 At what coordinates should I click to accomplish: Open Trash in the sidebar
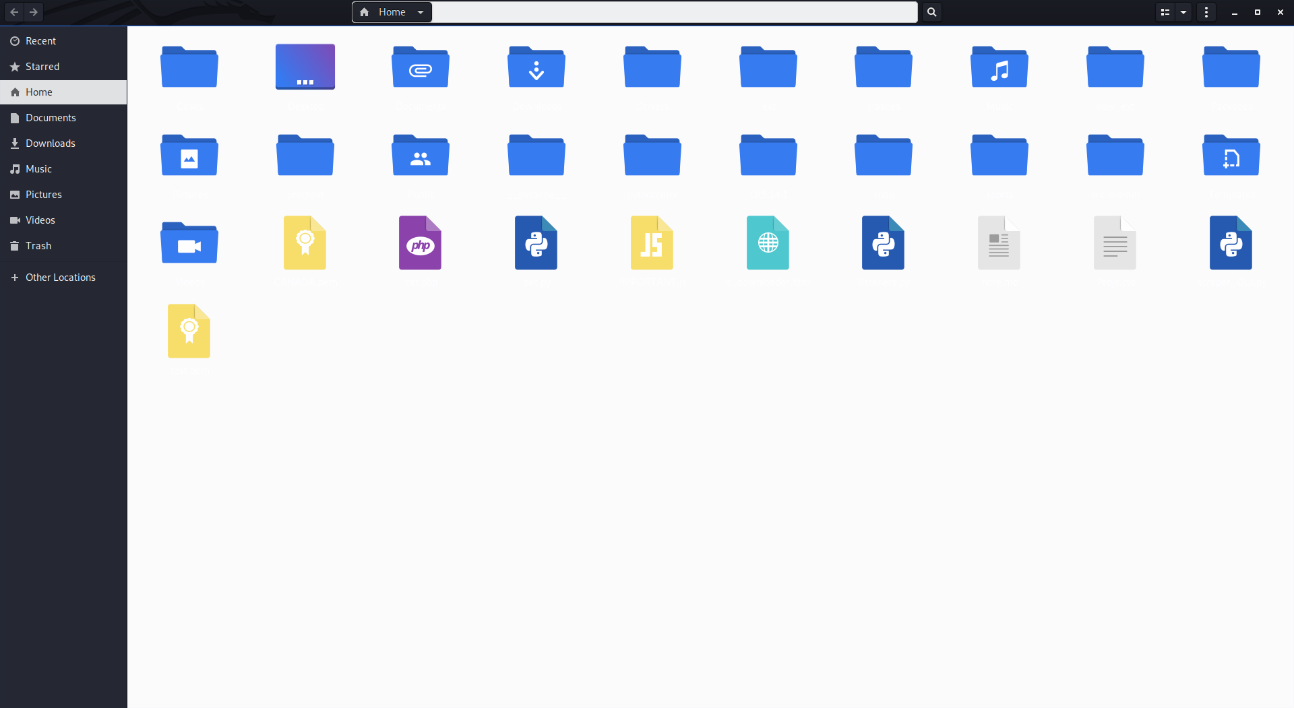pyautogui.click(x=38, y=246)
